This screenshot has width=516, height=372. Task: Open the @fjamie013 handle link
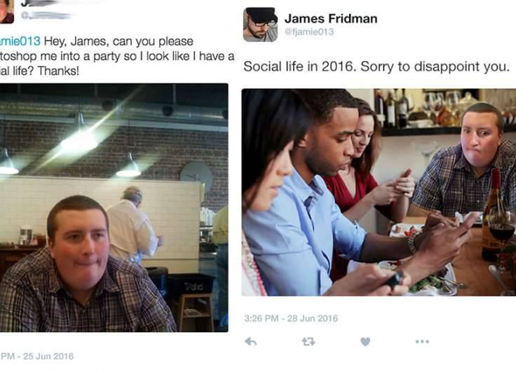(x=309, y=32)
